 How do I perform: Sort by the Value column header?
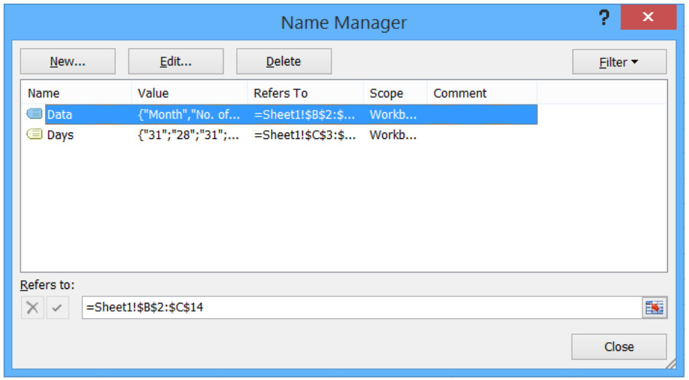[x=189, y=93]
